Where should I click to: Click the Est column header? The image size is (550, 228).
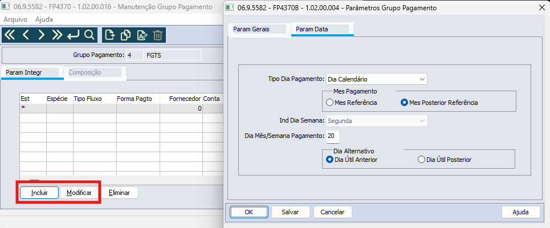pos(33,99)
